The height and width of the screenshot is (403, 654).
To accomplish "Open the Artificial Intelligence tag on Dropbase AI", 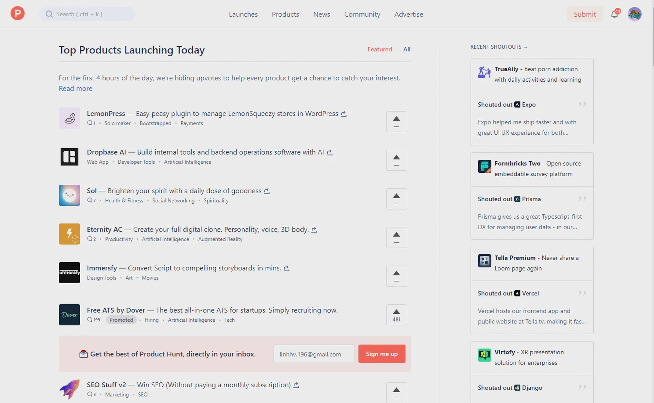I will (187, 162).
